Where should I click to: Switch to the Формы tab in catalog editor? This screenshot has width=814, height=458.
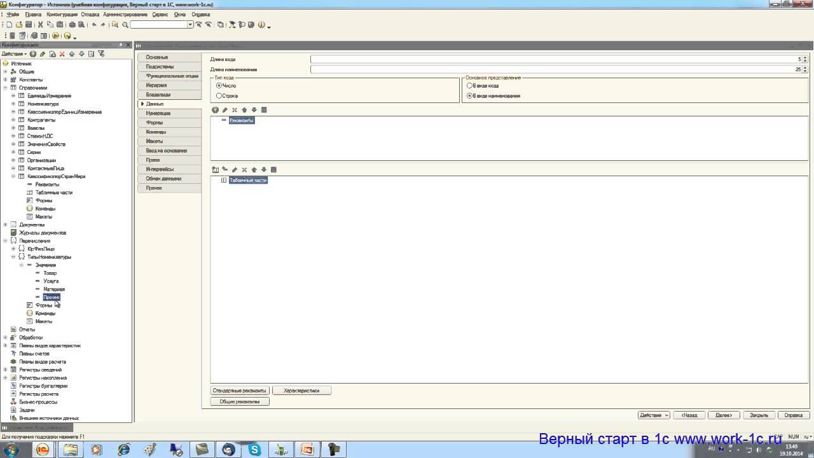[x=169, y=122]
